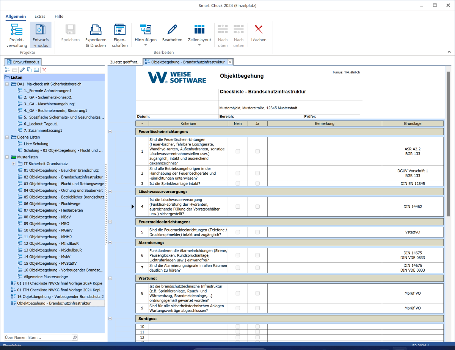
Task: Open Projektverwaltung from the ribbon
Action: [17, 35]
